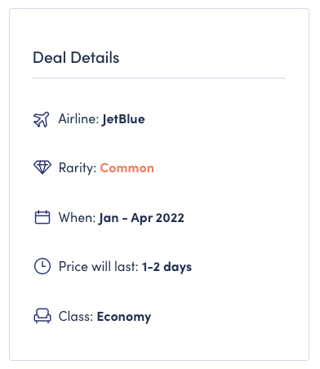Image resolution: width=320 pixels, height=369 pixels.
Task: Click the 1-2 days duration text
Action: coord(167,267)
